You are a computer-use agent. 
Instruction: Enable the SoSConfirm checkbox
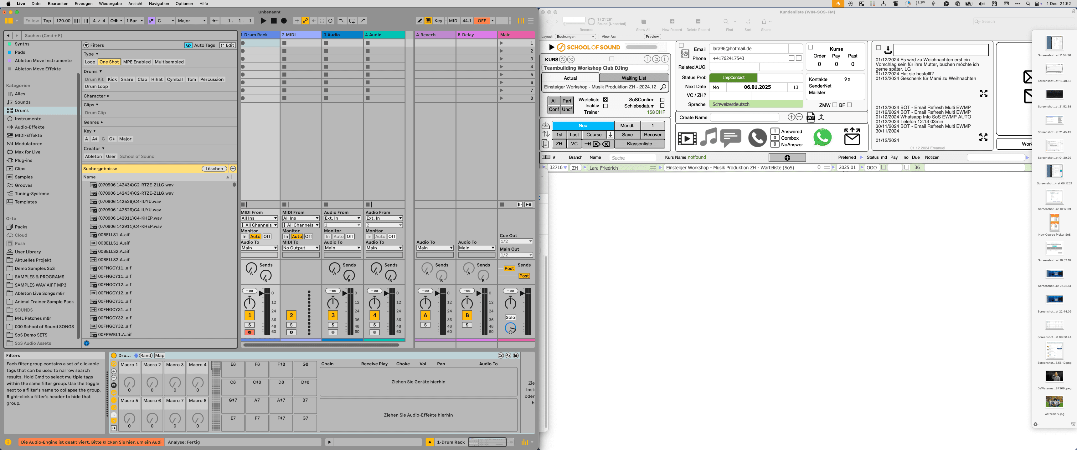(x=662, y=100)
